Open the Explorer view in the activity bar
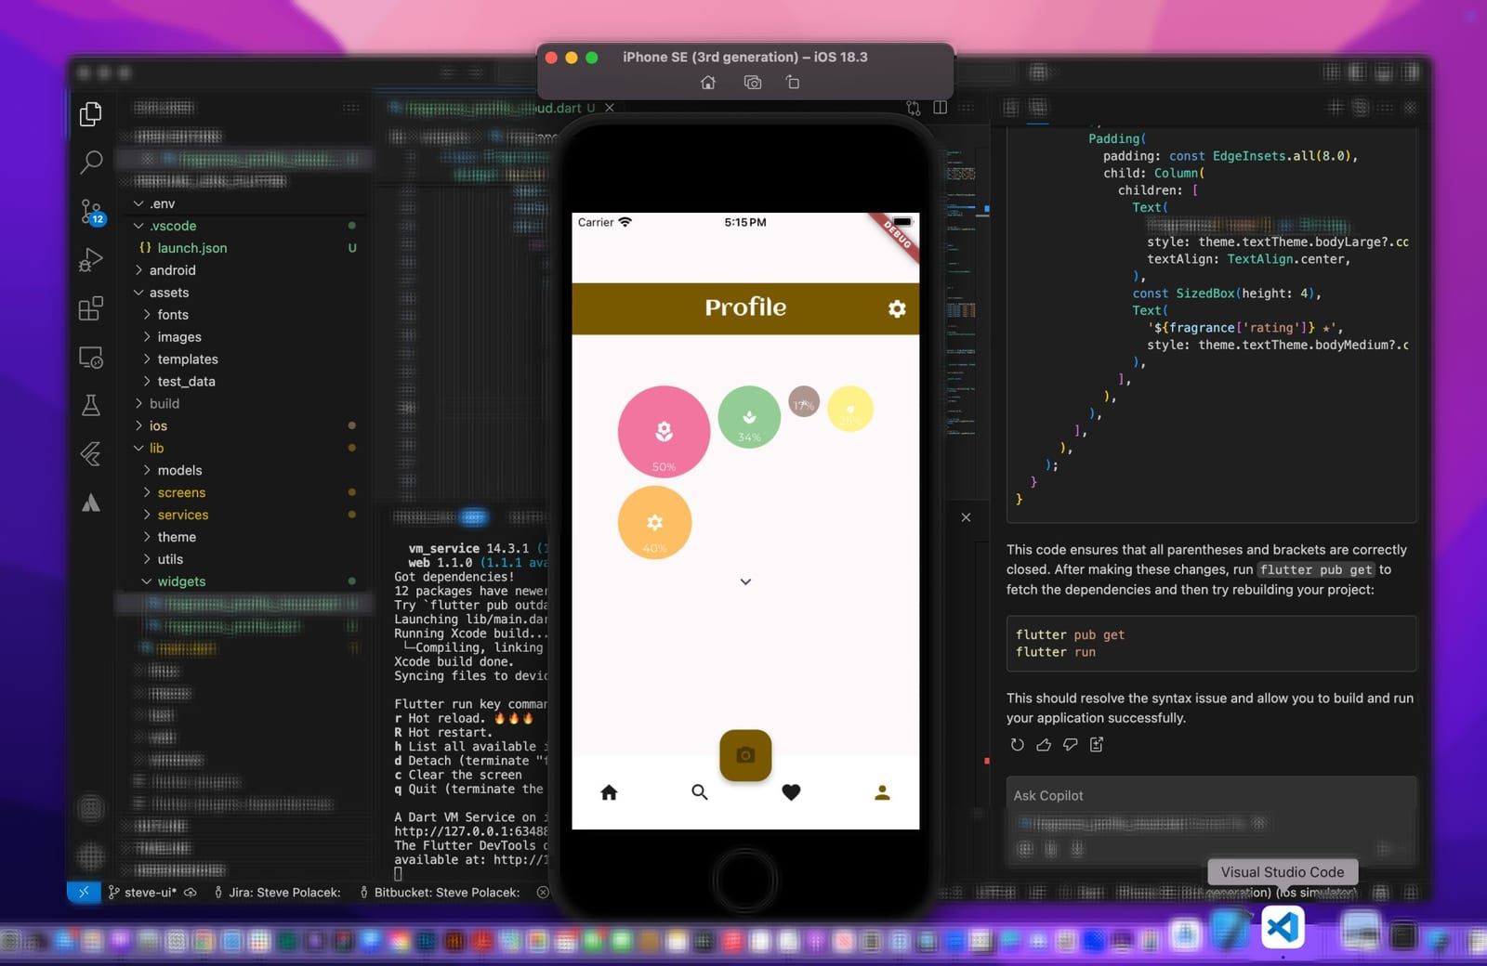Screen dimensions: 1487x966 click(90, 113)
